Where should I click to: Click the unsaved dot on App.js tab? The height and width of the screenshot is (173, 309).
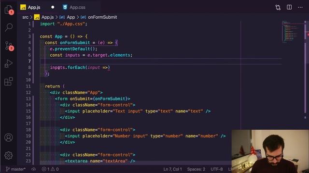pyautogui.click(x=53, y=7)
